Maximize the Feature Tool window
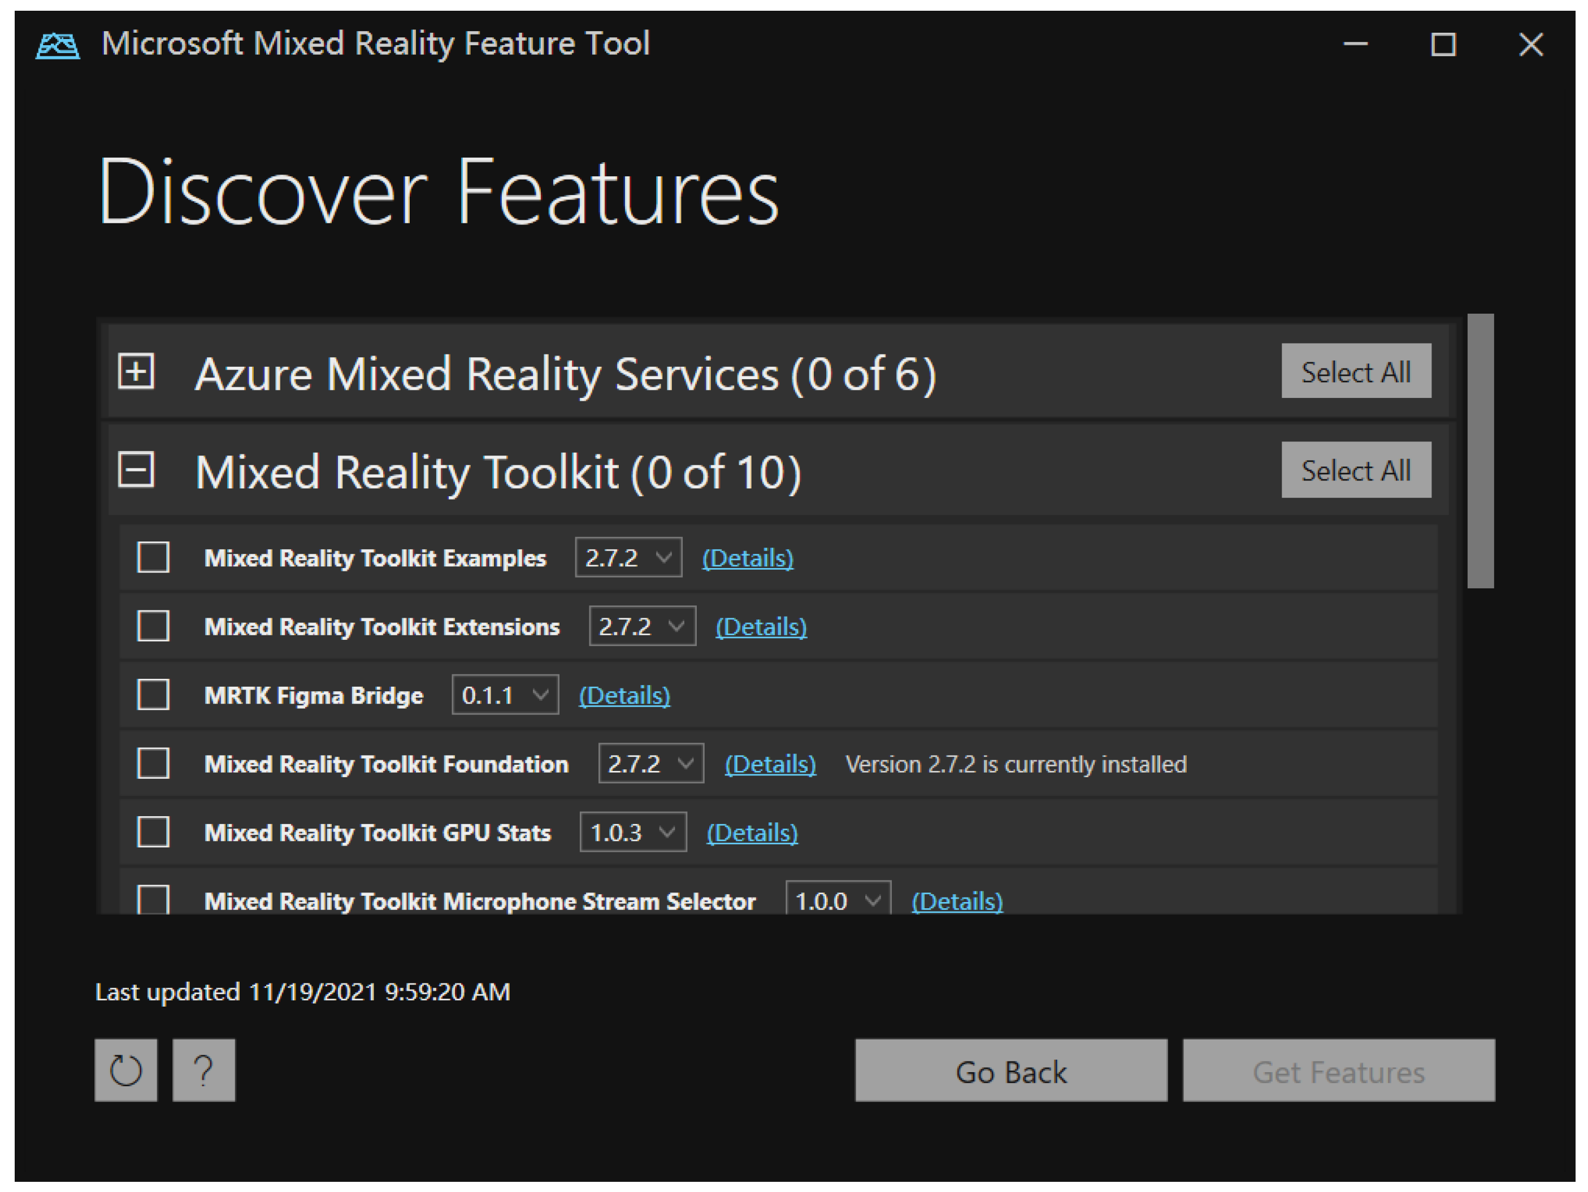The width and height of the screenshot is (1588, 1192). point(1443,45)
